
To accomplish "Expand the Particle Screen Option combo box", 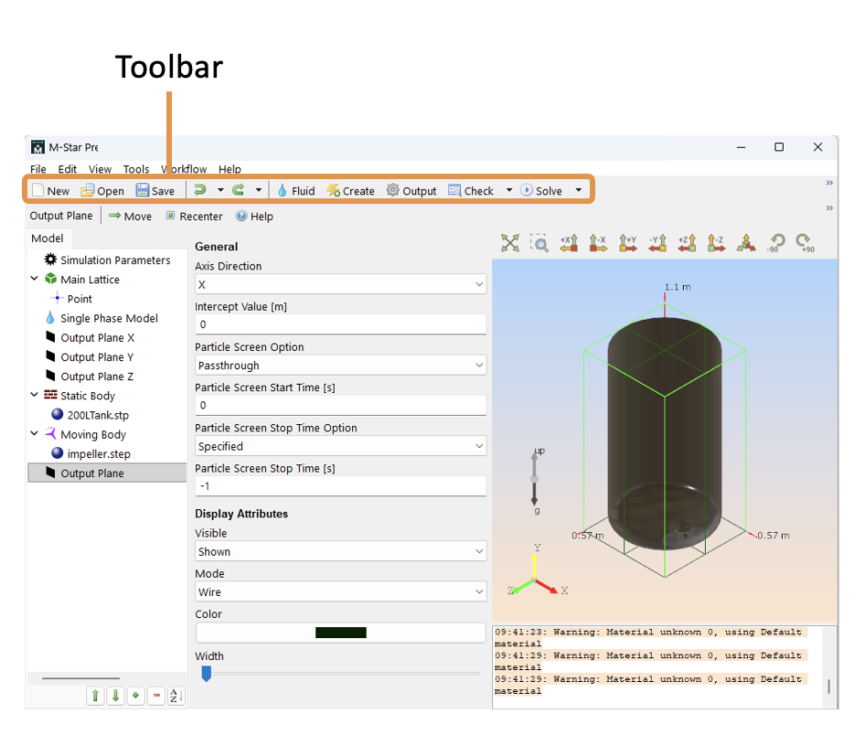I will [340, 366].
